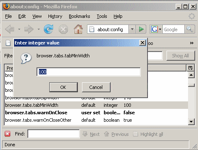Click the window resize grip in status bar
198x150 pixels.
click(194, 146)
